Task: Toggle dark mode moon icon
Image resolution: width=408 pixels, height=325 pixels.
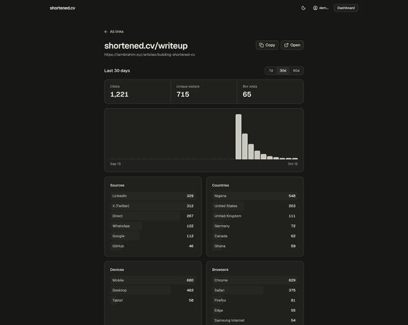Action: pyautogui.click(x=303, y=8)
